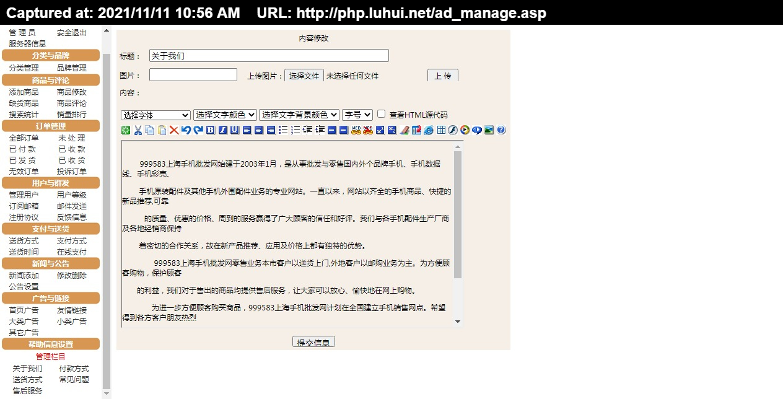Screen dimensions: 783x399
Task: Open 销量排行 in the sidebar
Action: [x=72, y=115]
